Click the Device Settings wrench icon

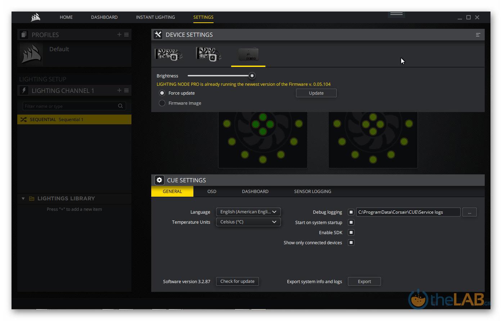158,35
